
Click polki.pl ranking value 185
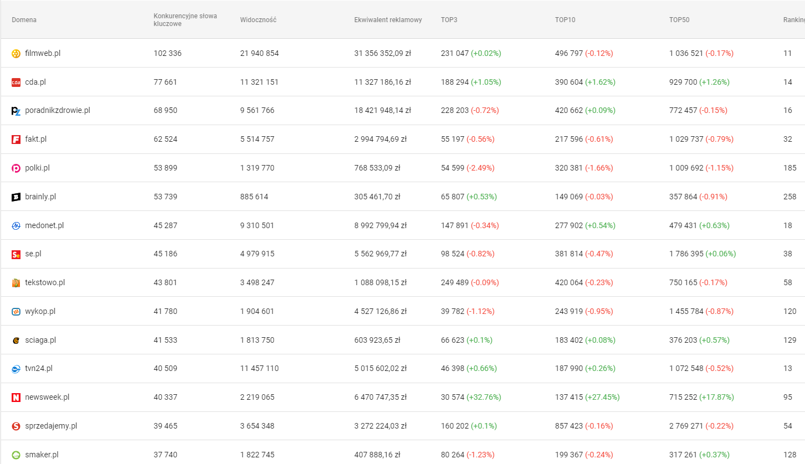pyautogui.click(x=790, y=168)
